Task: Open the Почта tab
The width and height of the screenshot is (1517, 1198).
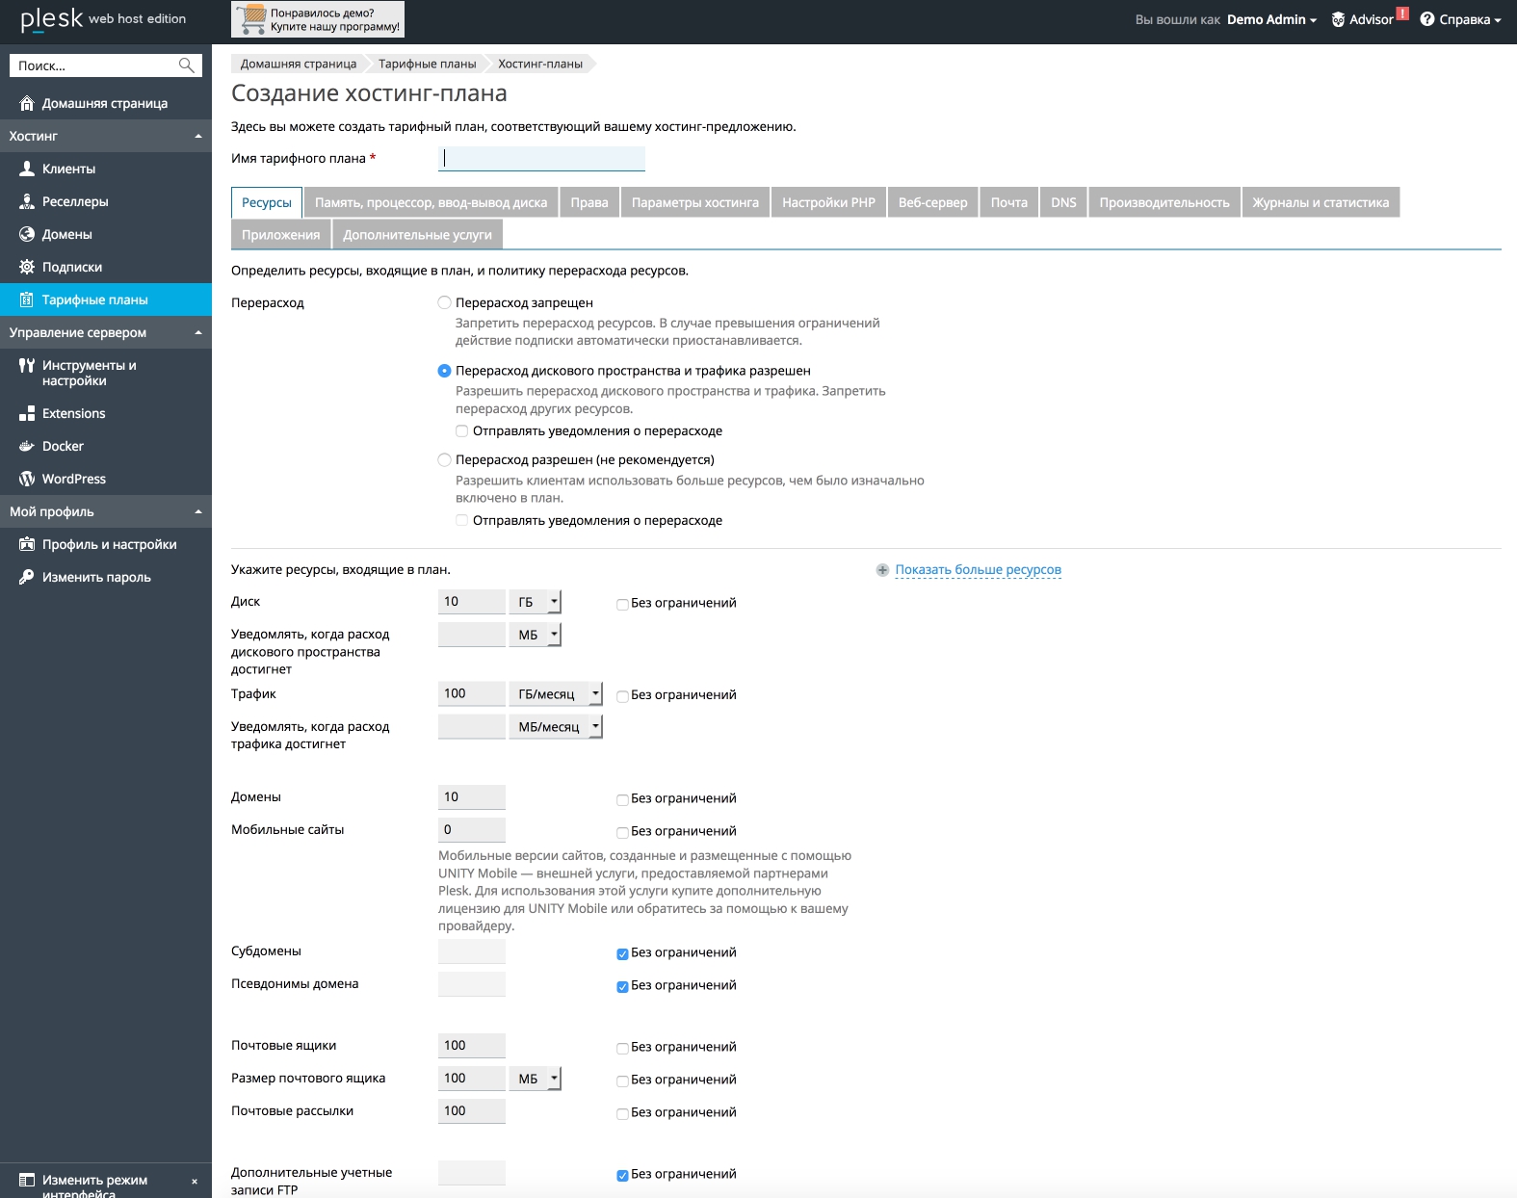Action: pos(1008,202)
